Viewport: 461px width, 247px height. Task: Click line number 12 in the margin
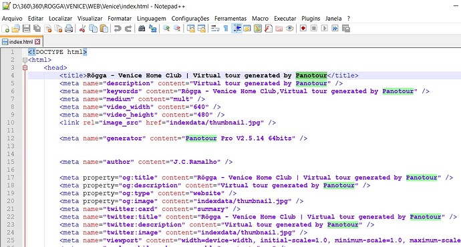[x=11, y=138]
